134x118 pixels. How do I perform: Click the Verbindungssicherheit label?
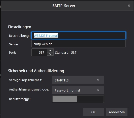click(x=25, y=80)
